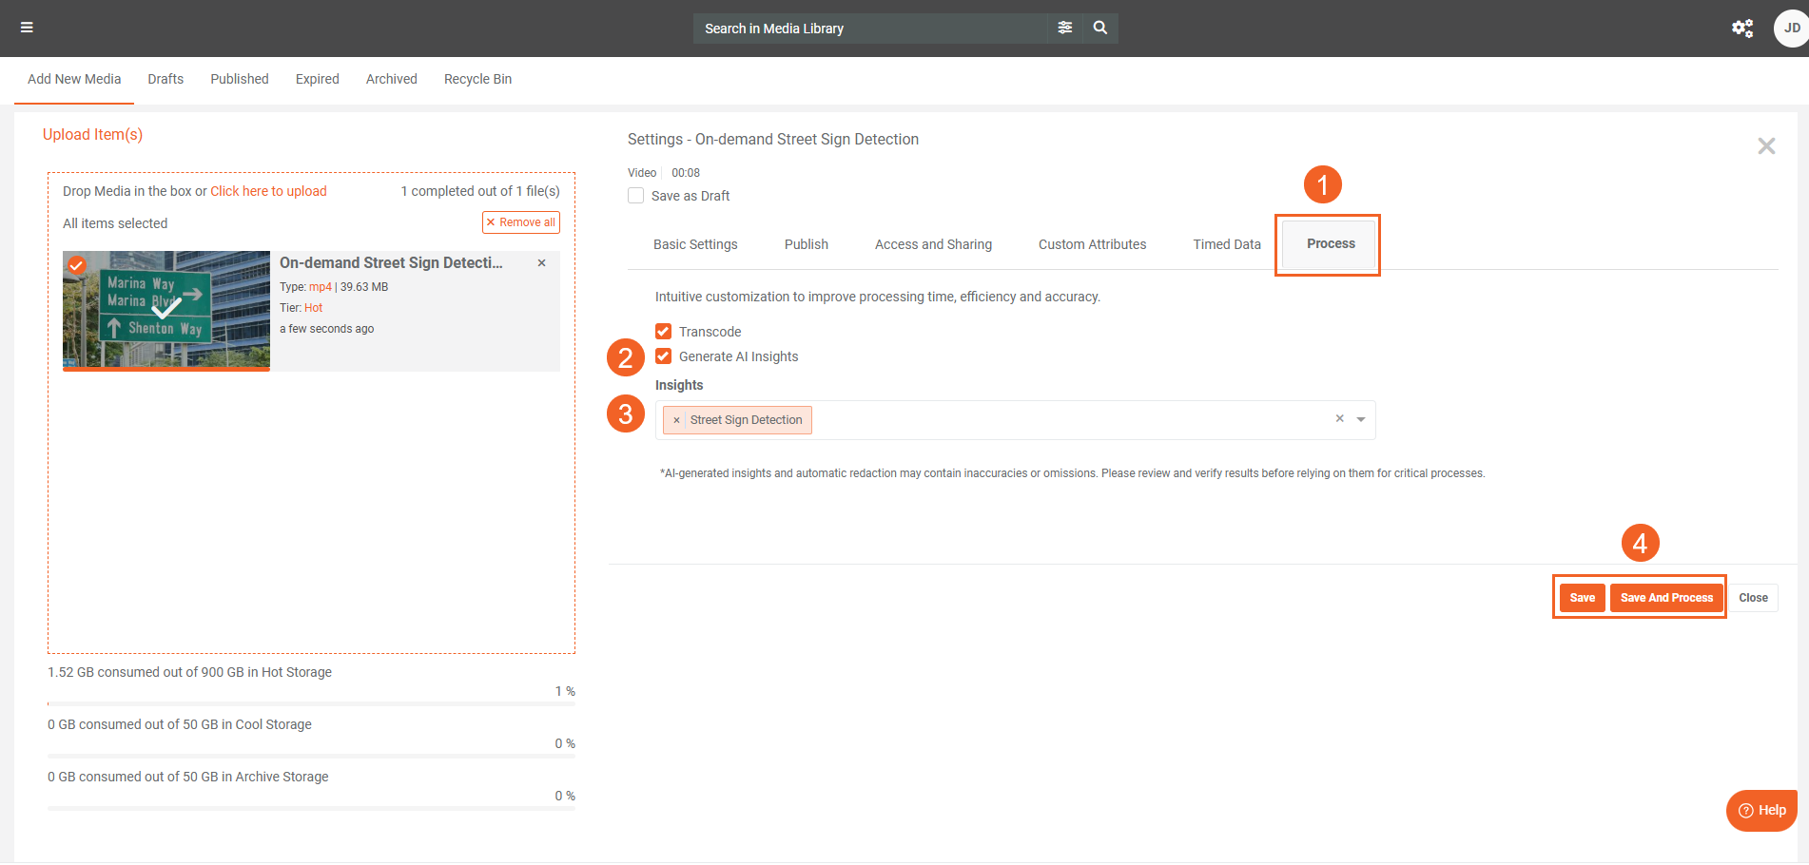Uncheck the Transcode option
Screen dimensions: 1809x865
(x=664, y=332)
